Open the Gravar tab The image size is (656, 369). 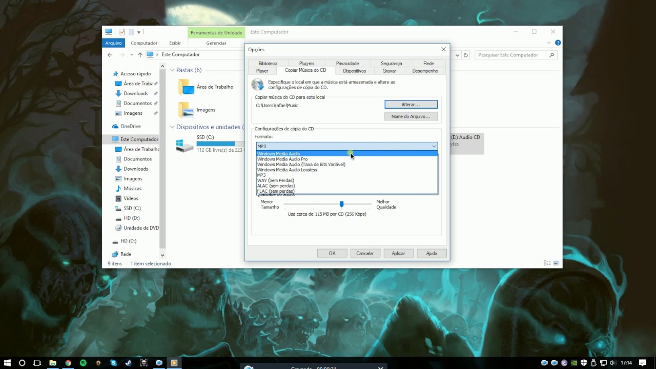pos(389,71)
